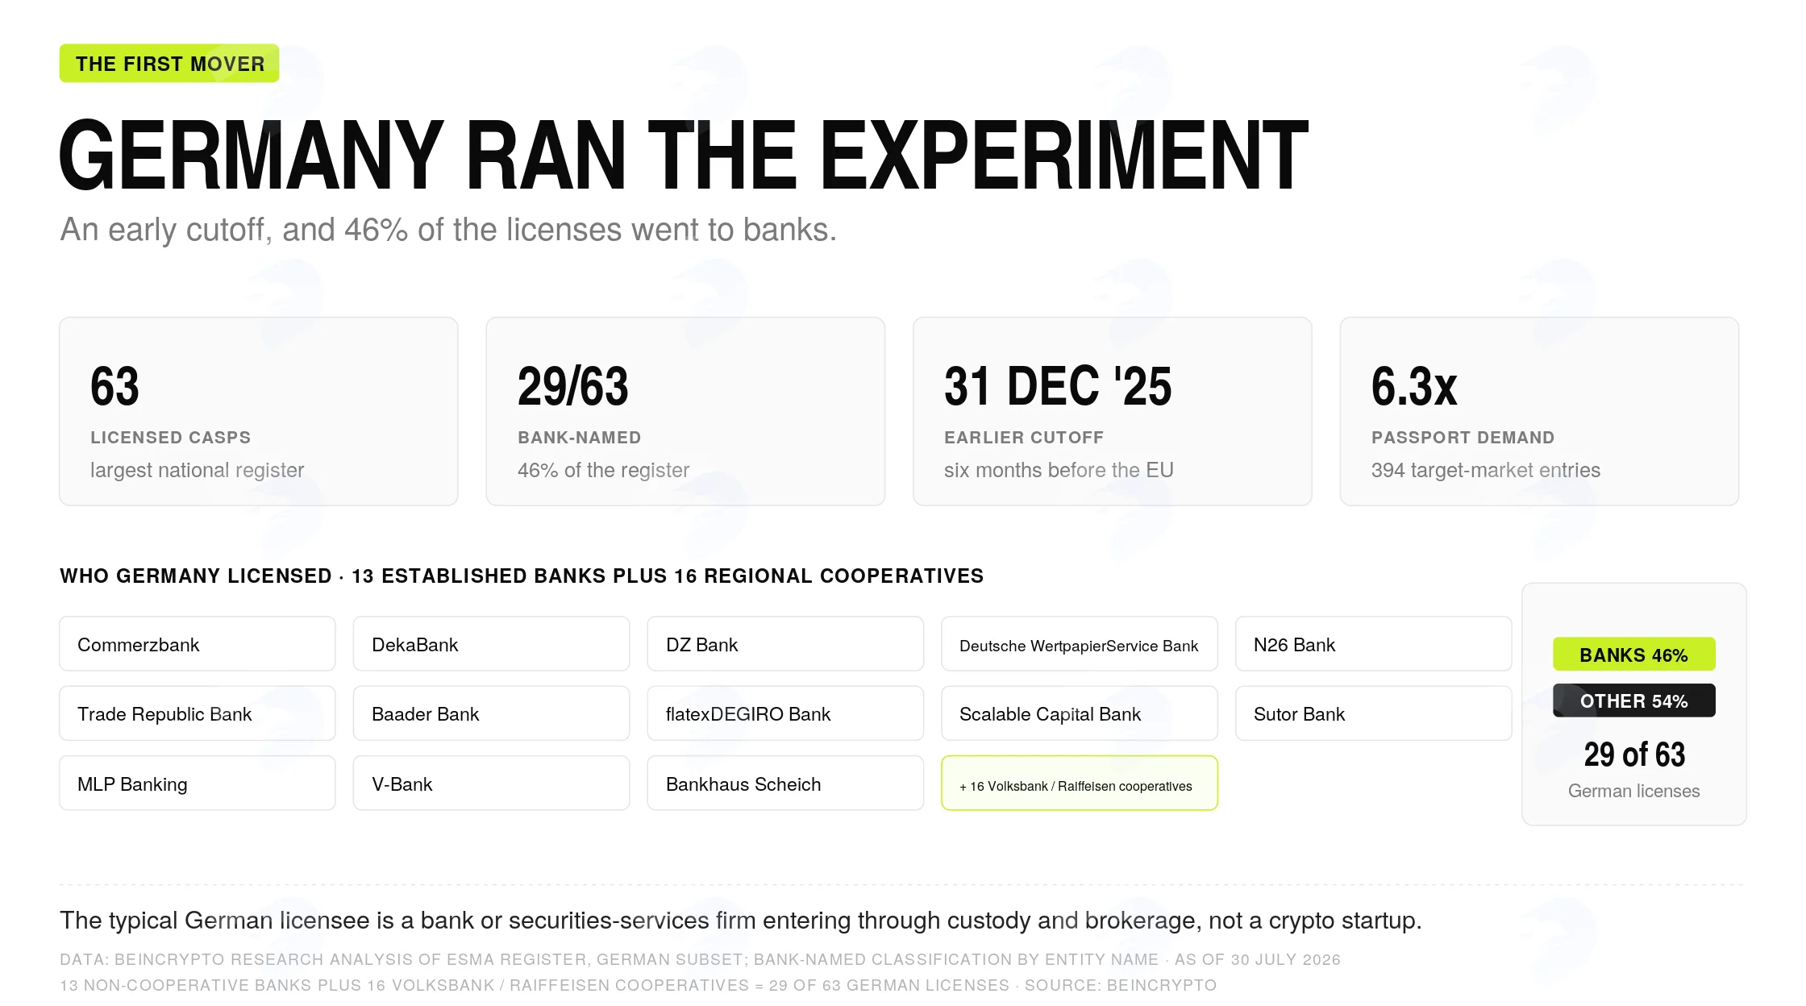Click the '31 DEC '25' stat value
The height and width of the screenshot is (1006, 1806).
point(1058,386)
